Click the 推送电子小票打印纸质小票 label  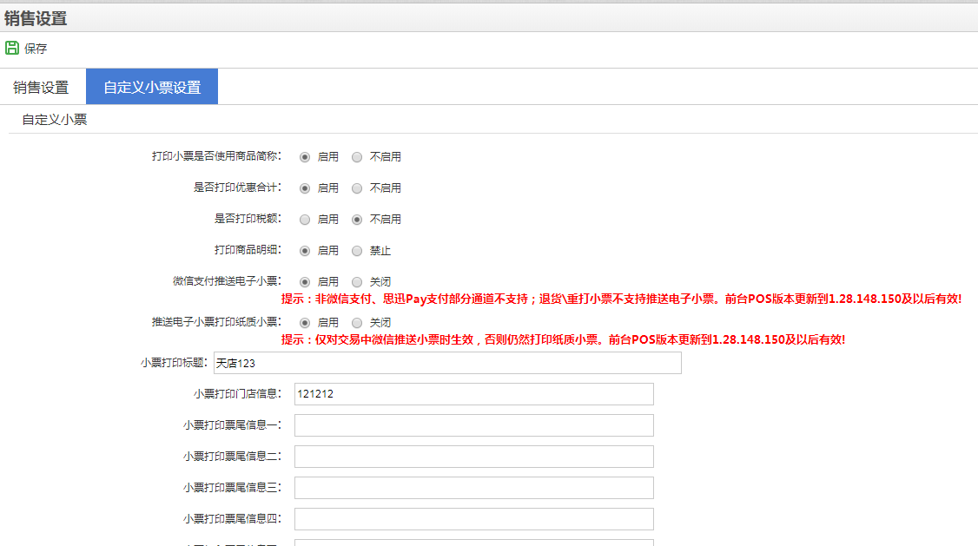(x=216, y=322)
